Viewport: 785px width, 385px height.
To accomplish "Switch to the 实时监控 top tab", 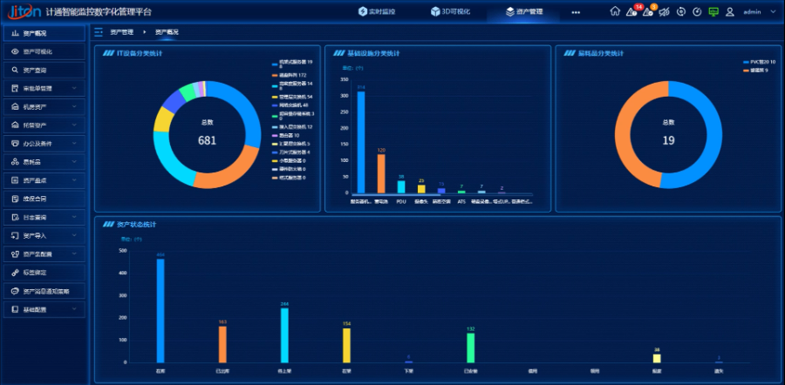I will (376, 11).
